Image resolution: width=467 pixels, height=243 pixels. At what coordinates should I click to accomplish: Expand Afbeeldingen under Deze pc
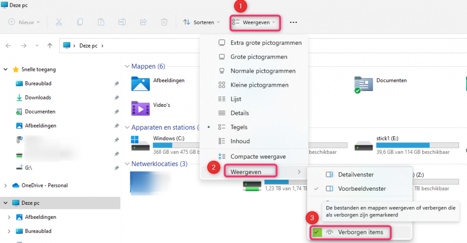[9, 217]
